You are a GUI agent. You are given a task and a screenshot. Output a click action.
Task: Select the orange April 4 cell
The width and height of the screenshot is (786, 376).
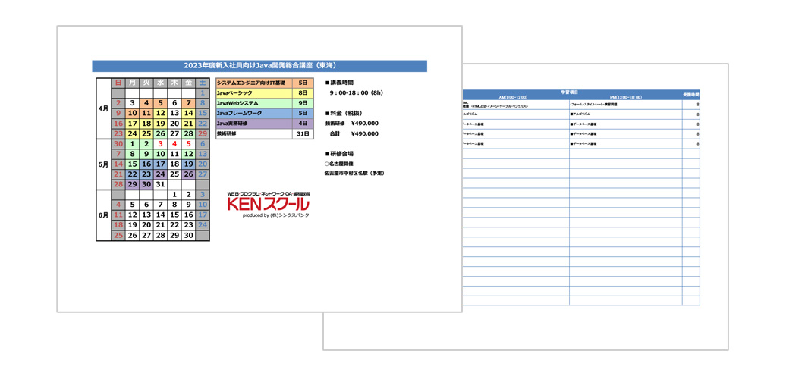(x=146, y=103)
